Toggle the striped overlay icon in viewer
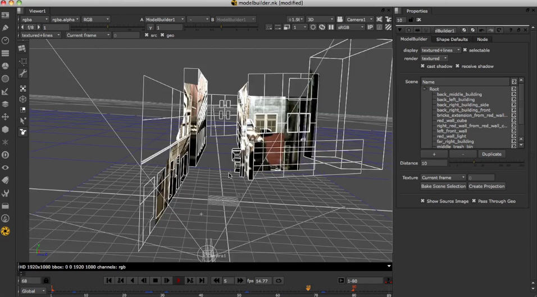 (x=388, y=27)
